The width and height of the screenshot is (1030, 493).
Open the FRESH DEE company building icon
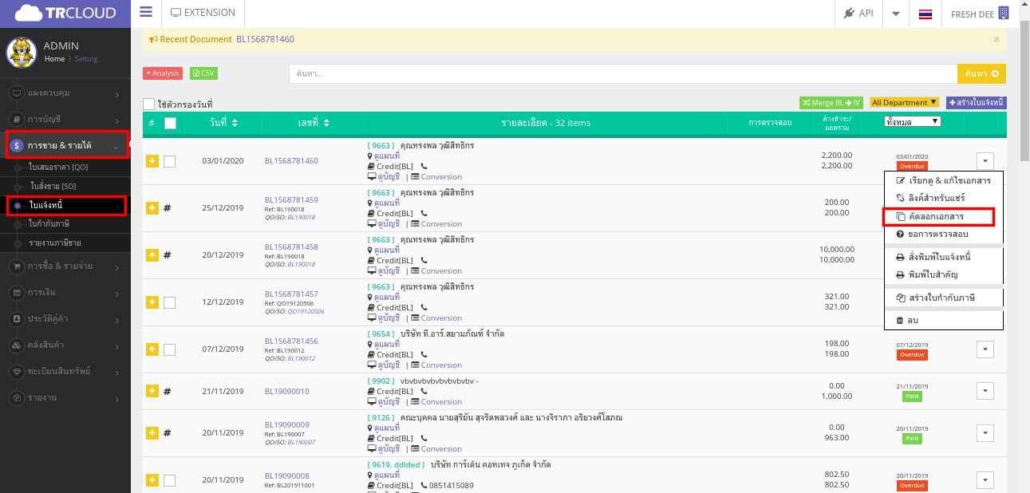coord(1004,13)
